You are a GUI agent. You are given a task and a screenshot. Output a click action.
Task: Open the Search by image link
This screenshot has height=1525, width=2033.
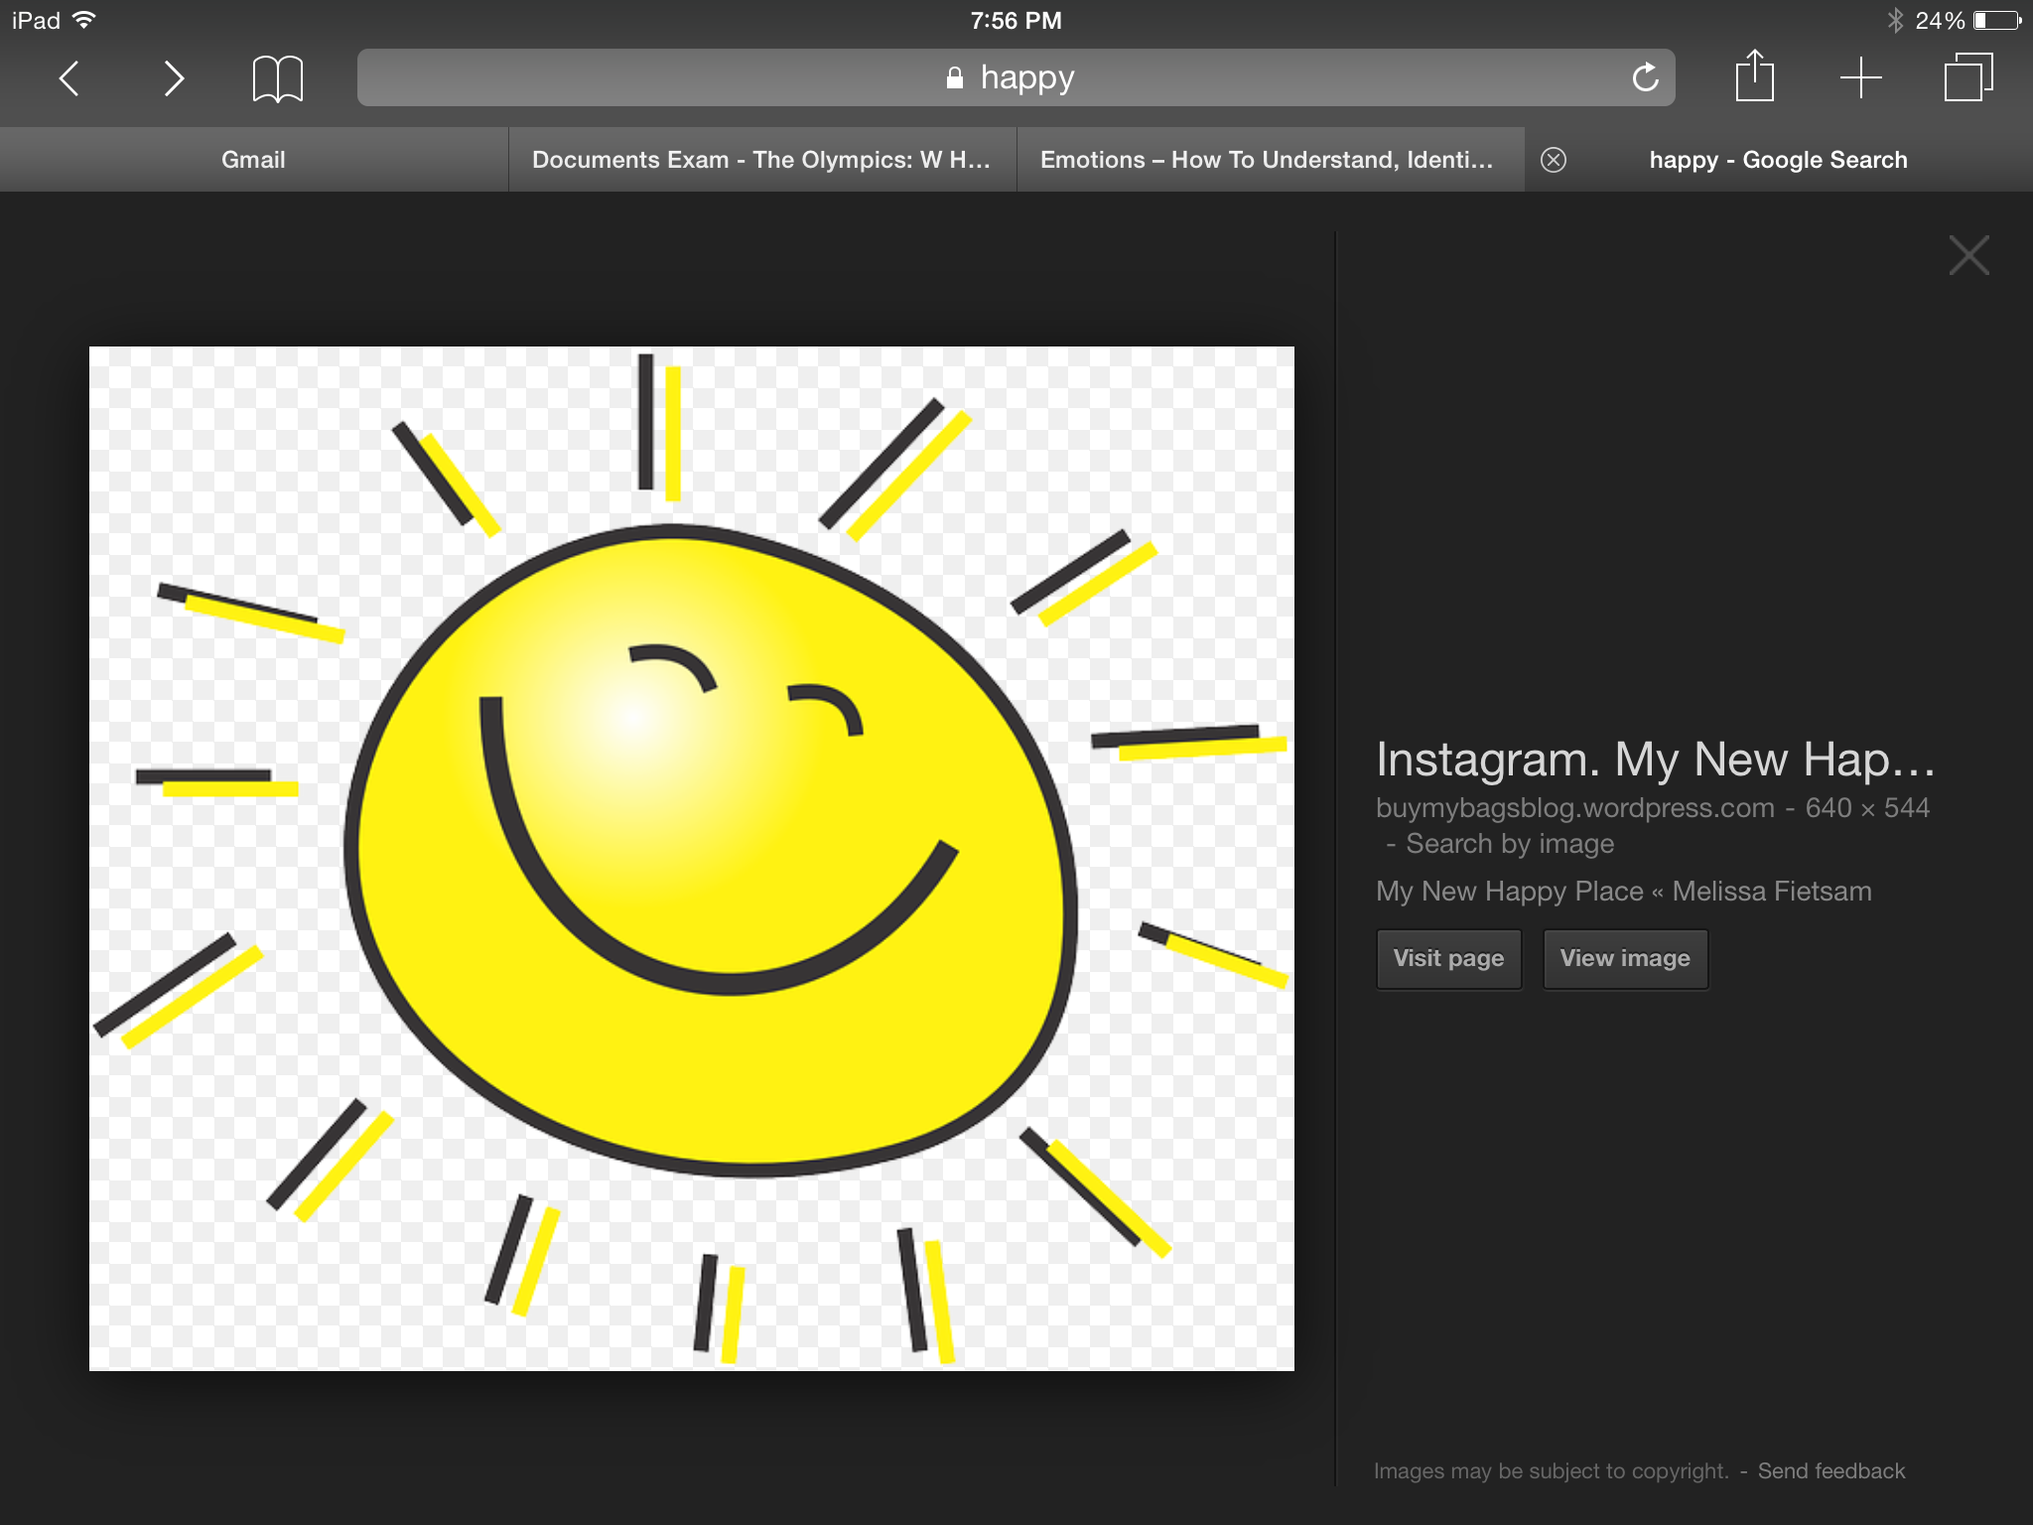click(x=1509, y=844)
